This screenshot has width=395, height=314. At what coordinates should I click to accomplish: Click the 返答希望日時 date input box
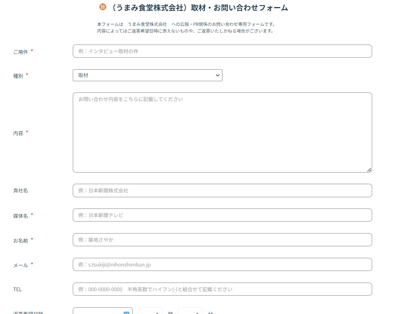click(x=98, y=311)
